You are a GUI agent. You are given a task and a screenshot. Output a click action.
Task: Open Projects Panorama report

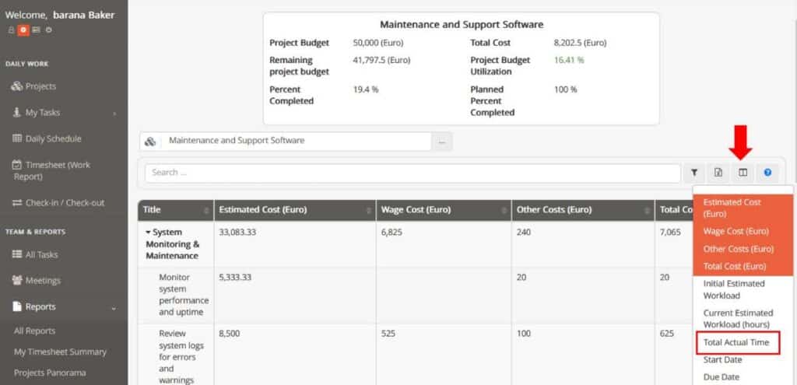50,373
